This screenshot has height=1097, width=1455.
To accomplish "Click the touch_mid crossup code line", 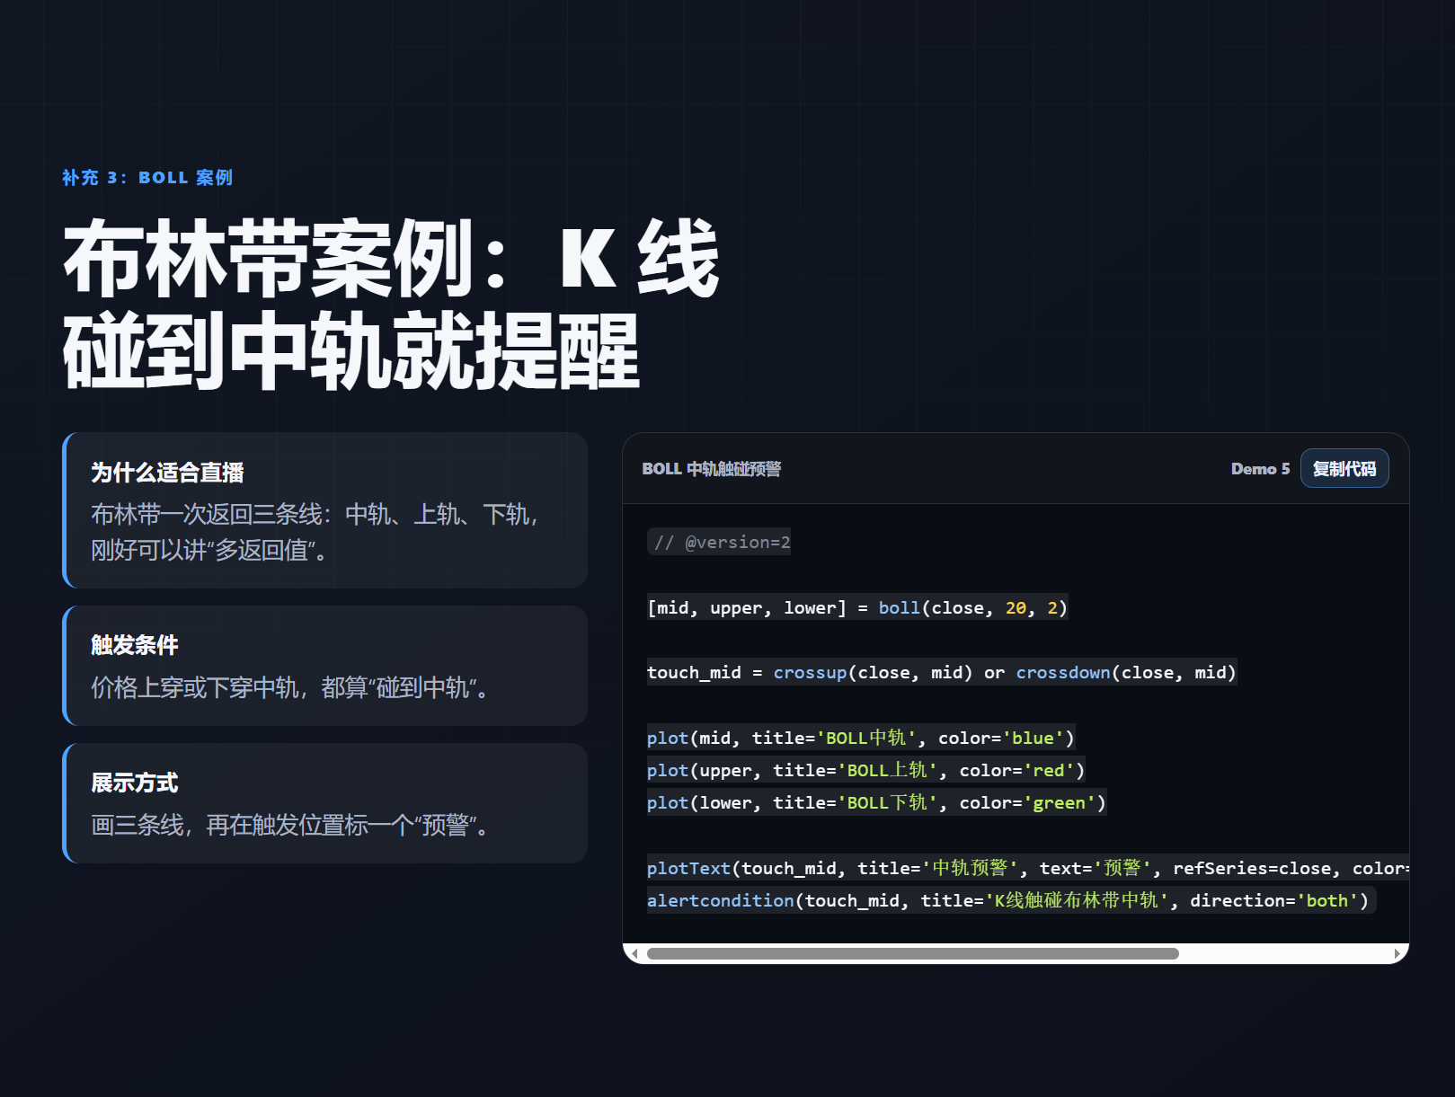I will coord(942,672).
